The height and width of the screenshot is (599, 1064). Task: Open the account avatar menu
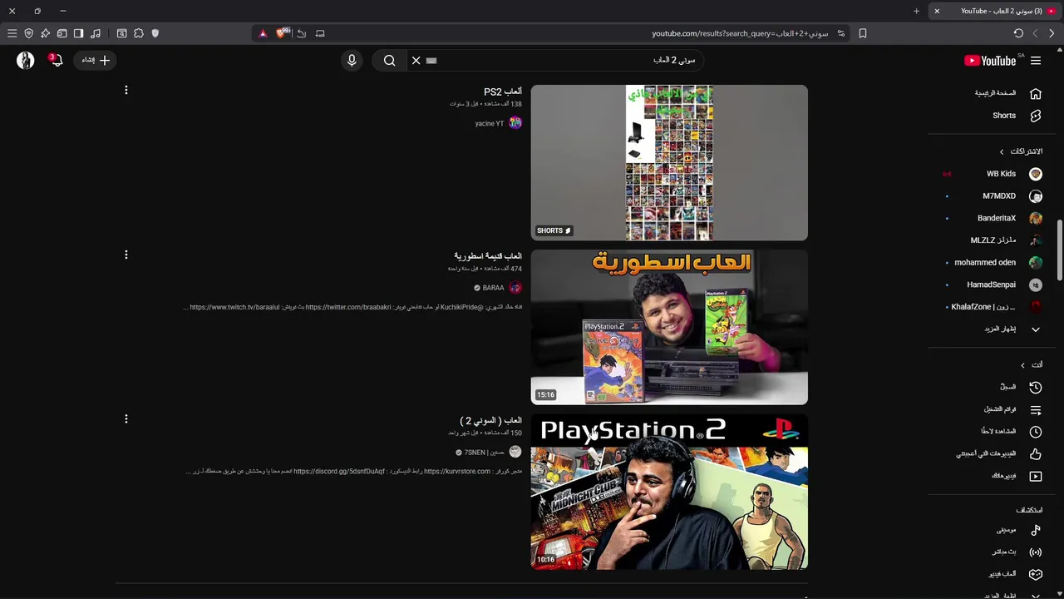tap(26, 60)
